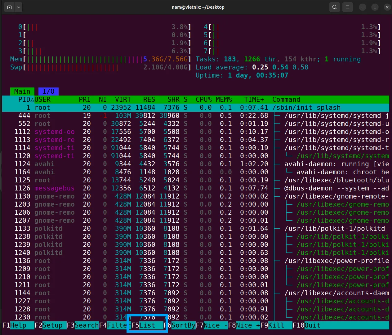Maximize the terminal window

click(375, 7)
